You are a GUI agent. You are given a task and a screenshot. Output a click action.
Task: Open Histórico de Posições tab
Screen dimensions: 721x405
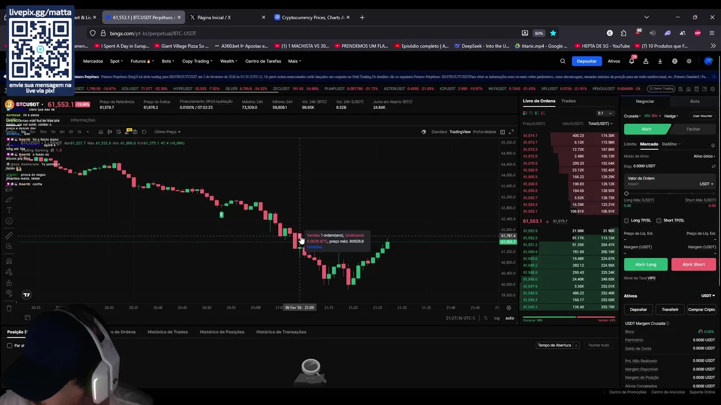tap(222, 332)
